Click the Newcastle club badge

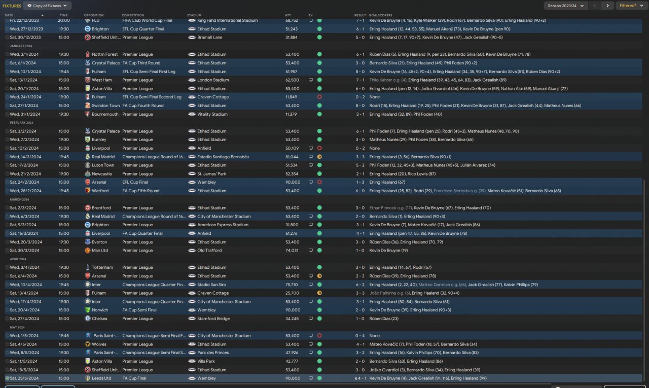88,174
